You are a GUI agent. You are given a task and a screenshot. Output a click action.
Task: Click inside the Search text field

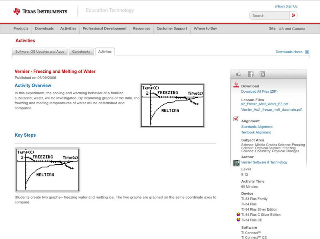[x=269, y=16]
